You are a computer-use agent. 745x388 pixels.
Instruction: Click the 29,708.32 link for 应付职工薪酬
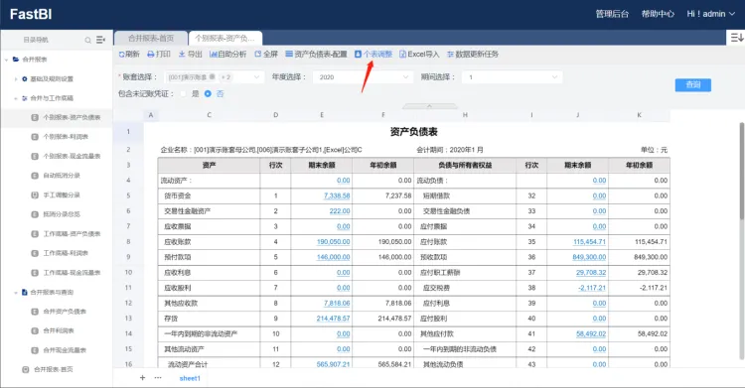point(591,272)
